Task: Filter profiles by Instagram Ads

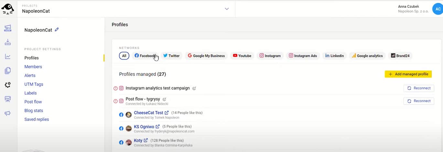Action: pyautogui.click(x=303, y=56)
